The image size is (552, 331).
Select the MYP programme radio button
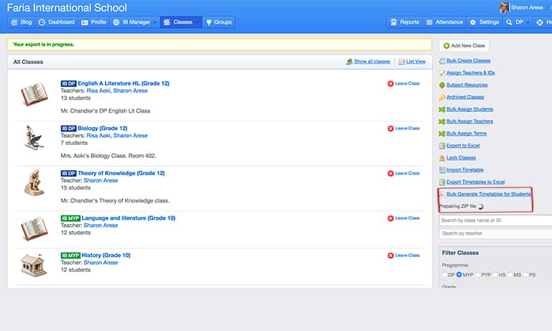(459, 274)
